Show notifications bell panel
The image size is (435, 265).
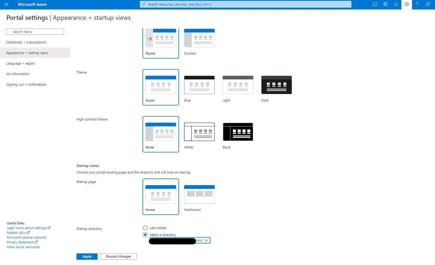pos(396,4)
